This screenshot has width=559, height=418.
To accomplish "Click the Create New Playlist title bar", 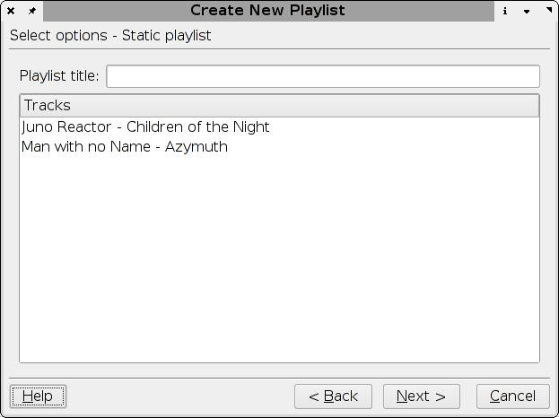I will tap(267, 11).
